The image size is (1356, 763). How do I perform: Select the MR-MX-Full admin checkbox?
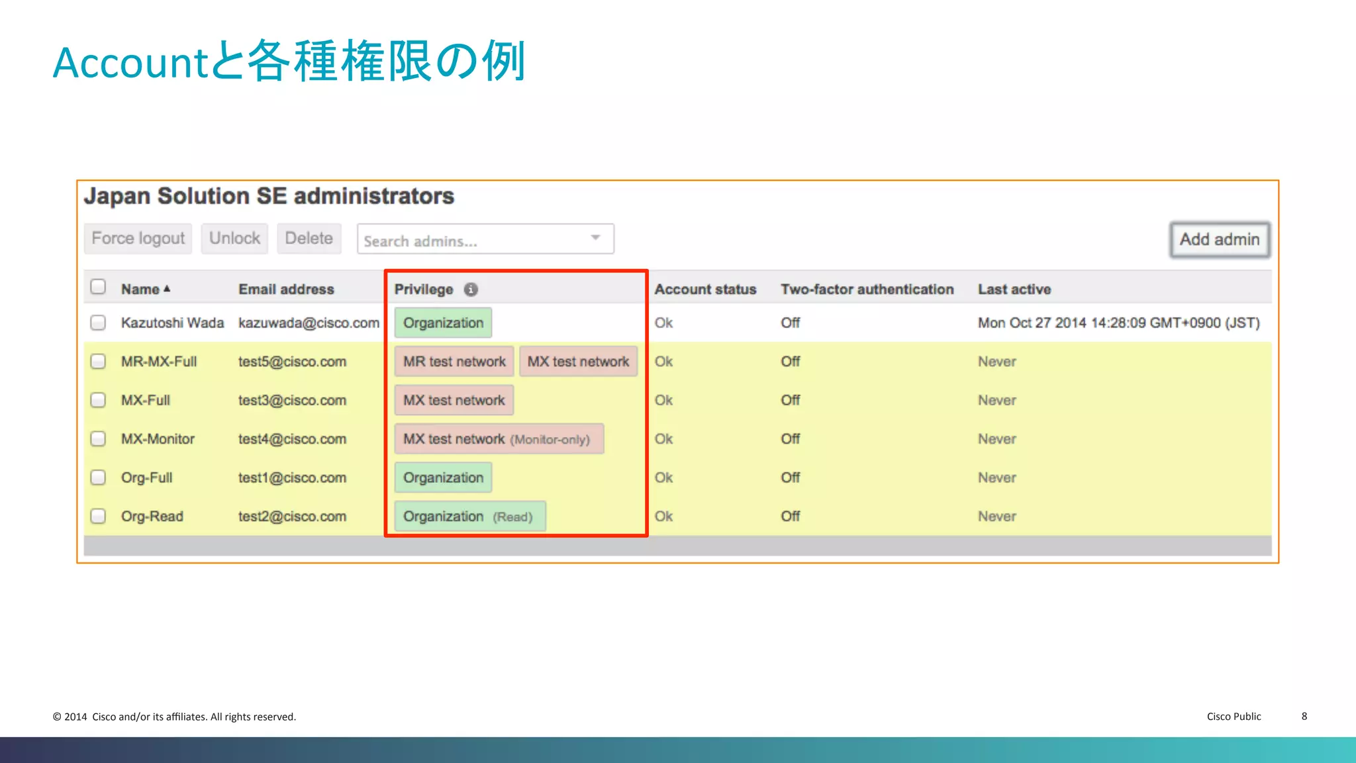(x=98, y=362)
